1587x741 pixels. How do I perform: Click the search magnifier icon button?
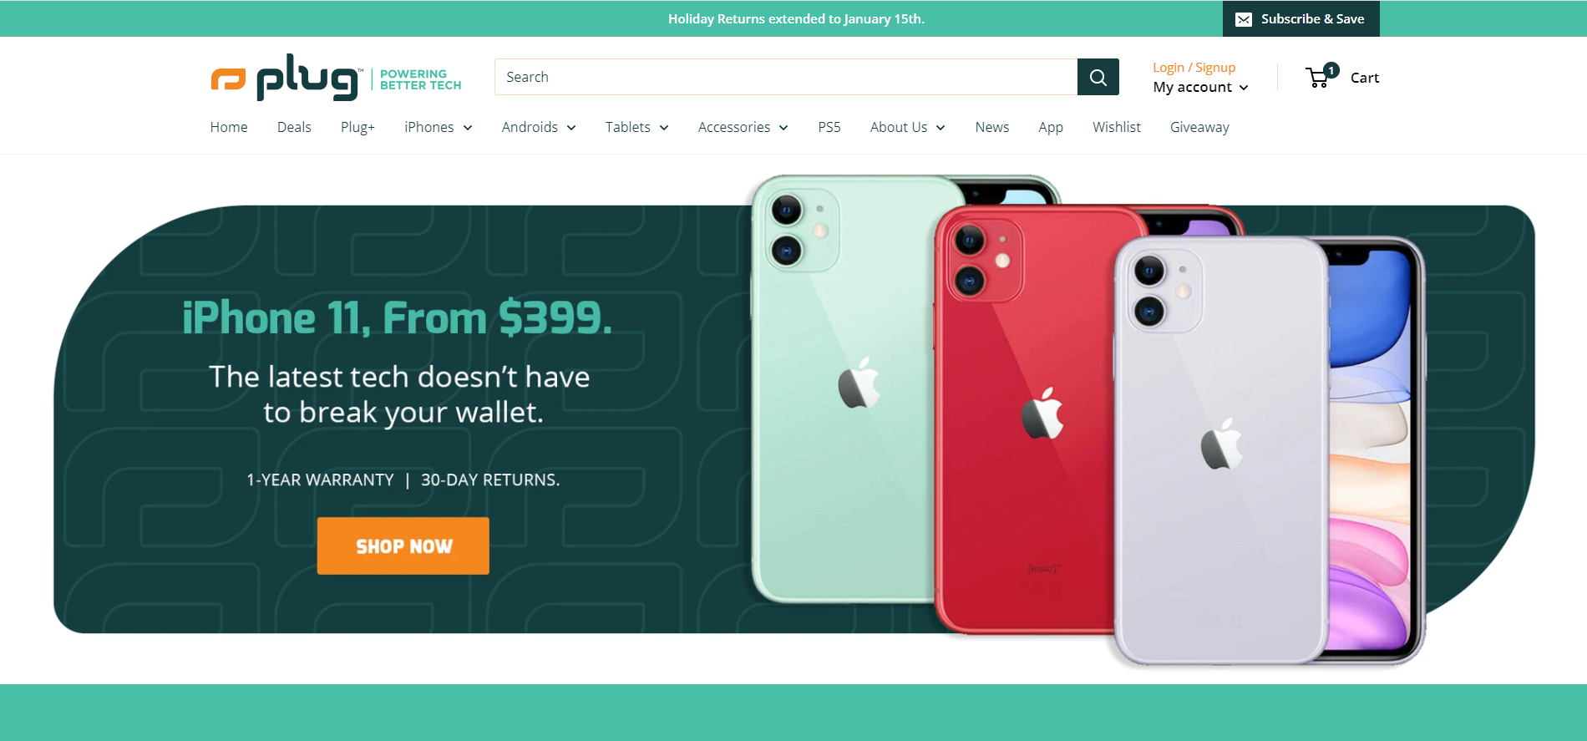pos(1098,77)
